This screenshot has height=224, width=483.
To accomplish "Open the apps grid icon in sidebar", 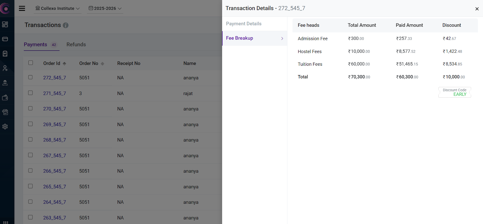I will point(5,222).
